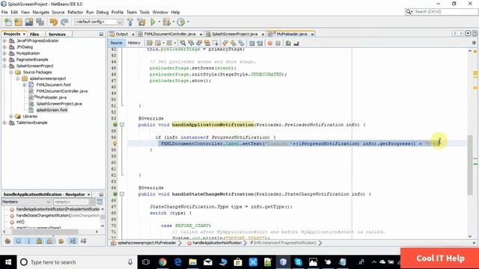This screenshot has width=479, height=269.
Task: Click the Build Project hammer icon
Action: [x=130, y=22]
